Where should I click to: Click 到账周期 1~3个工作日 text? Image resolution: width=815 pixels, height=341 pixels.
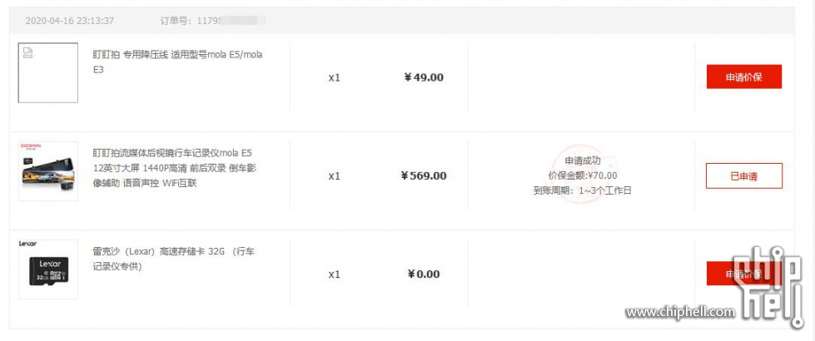pos(582,190)
